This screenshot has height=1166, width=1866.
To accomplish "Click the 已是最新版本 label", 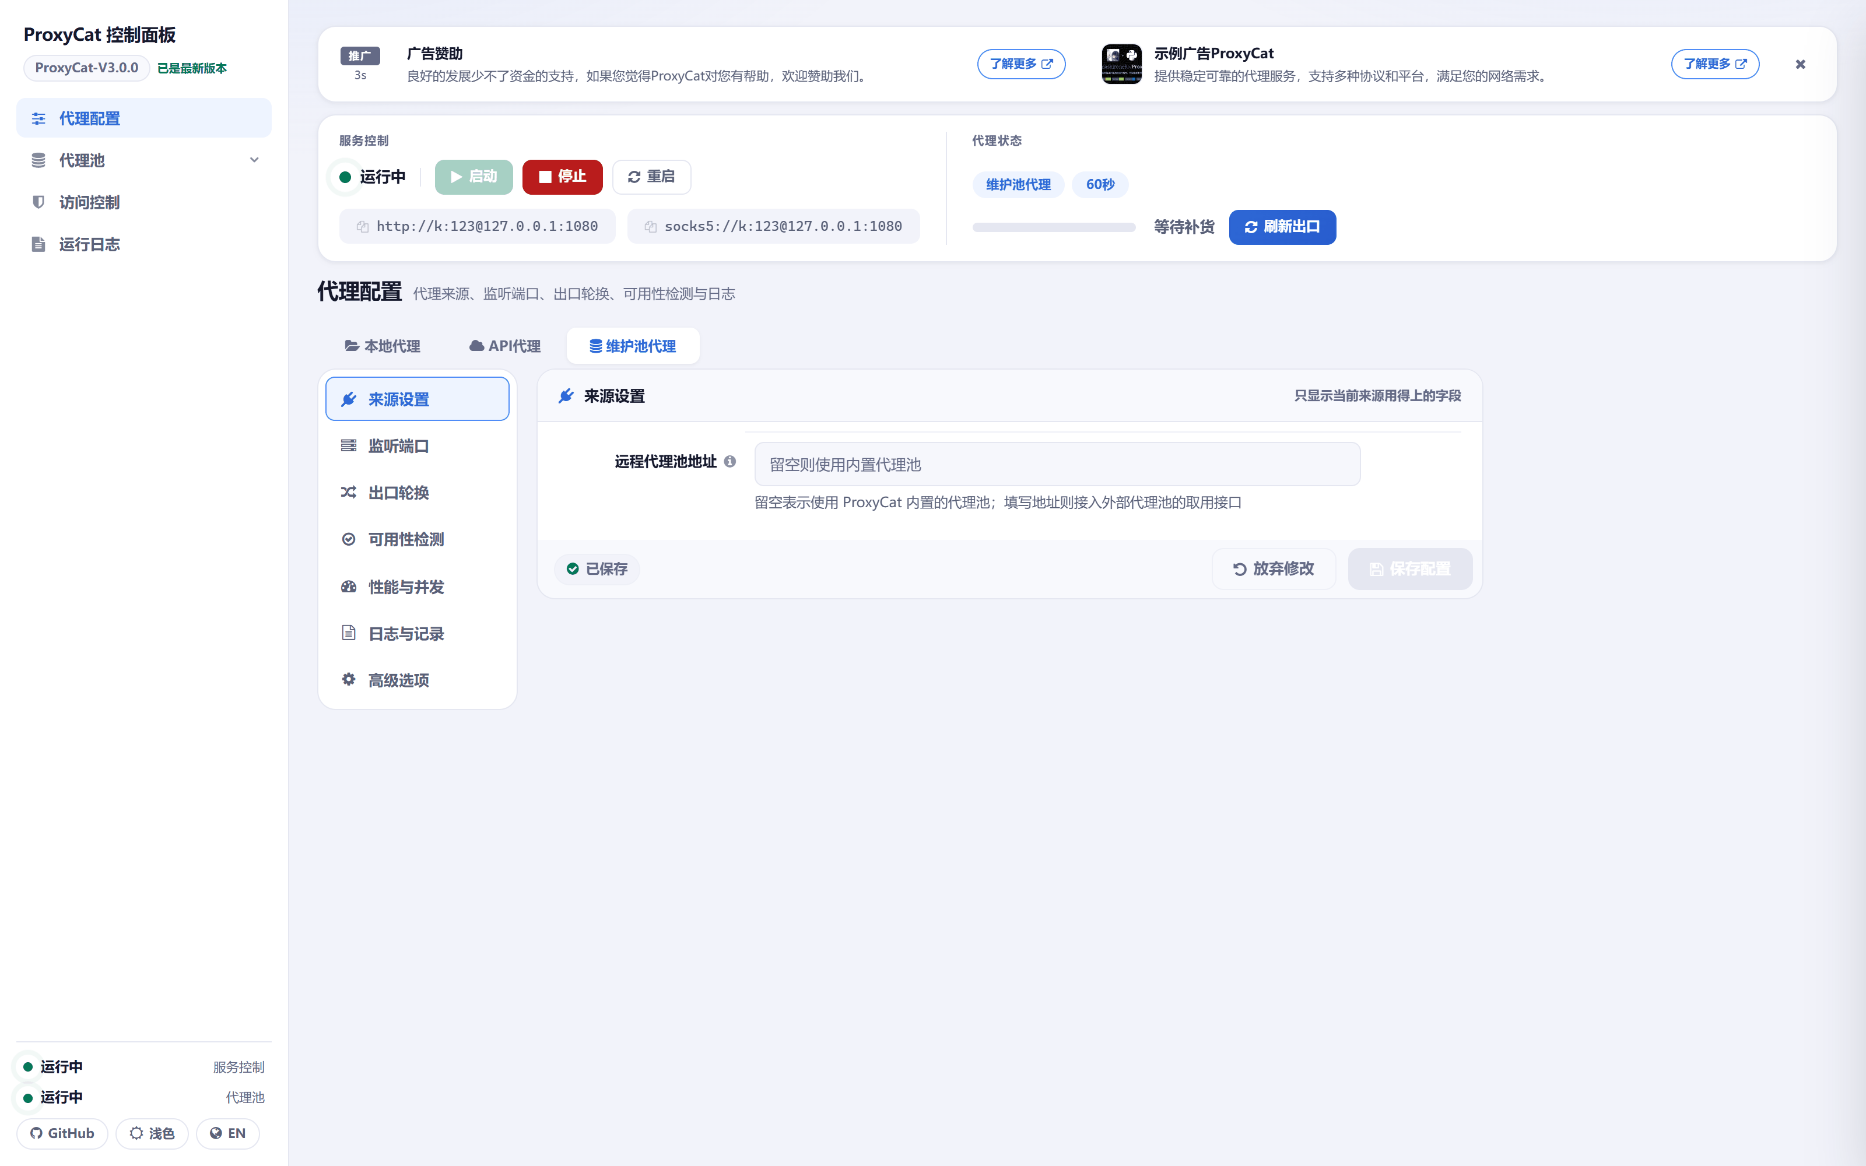I will point(192,68).
